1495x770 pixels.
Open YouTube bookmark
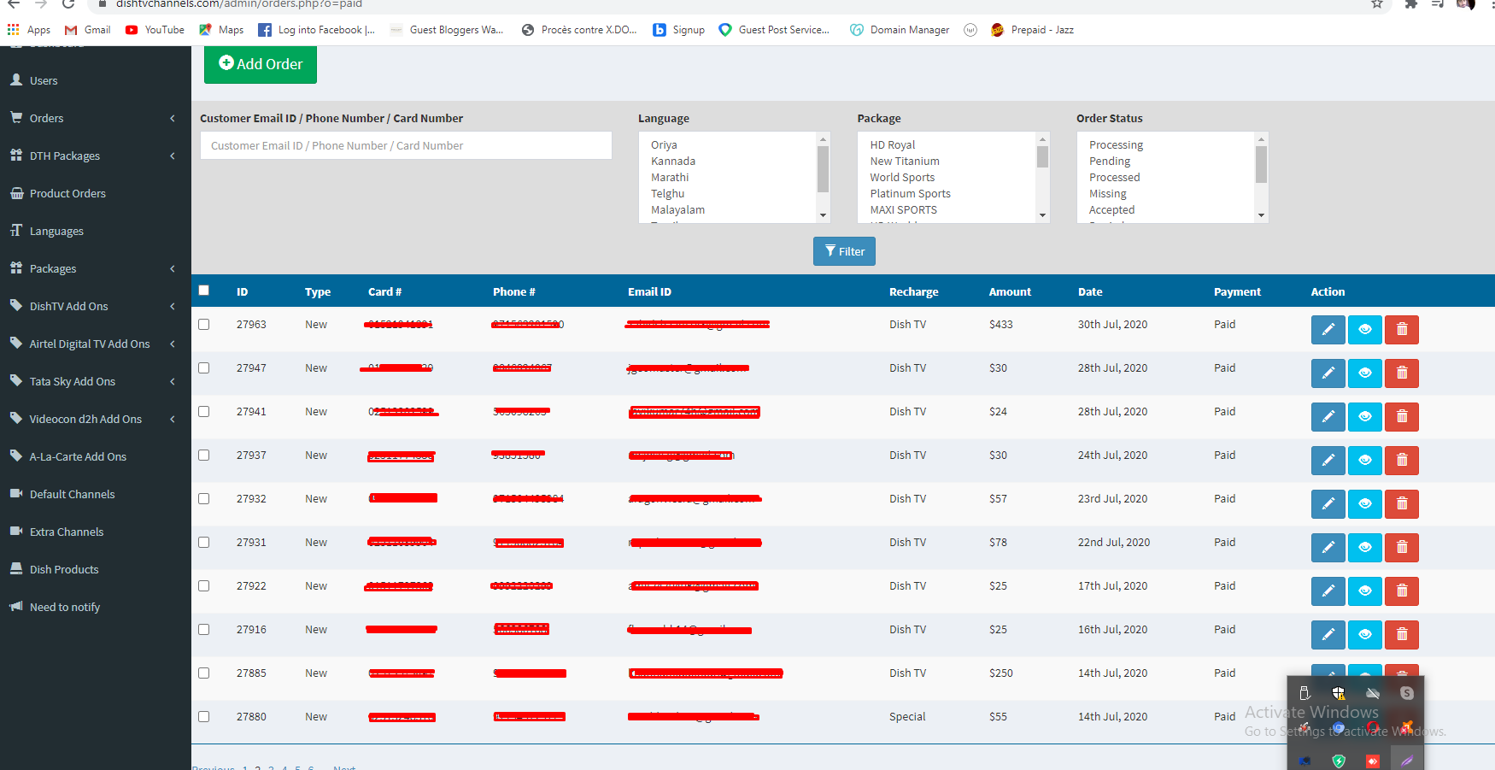tap(155, 30)
